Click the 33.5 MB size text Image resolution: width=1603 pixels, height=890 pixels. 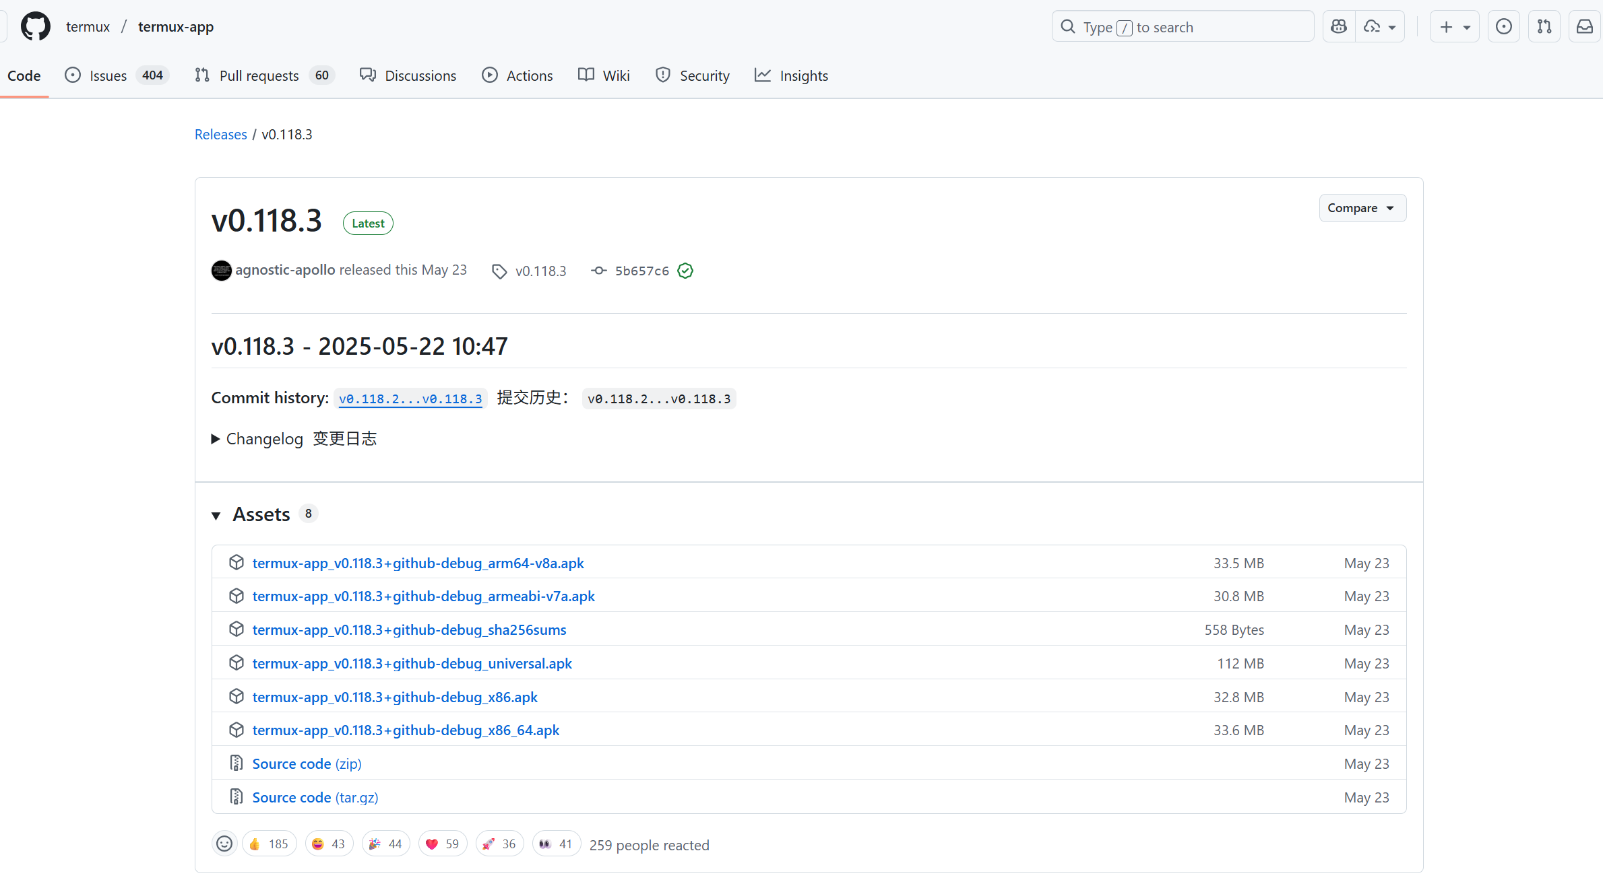tap(1238, 563)
